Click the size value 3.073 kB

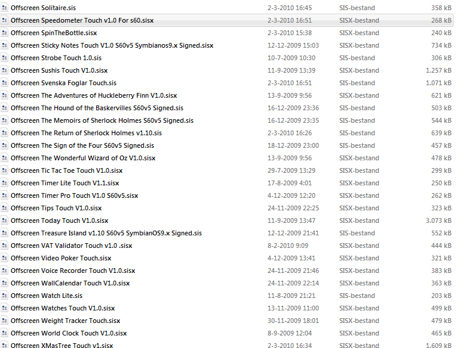[x=438, y=220]
